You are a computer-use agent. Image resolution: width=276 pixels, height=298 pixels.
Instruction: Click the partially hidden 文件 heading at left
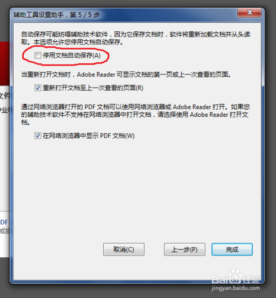[x=4, y=96]
